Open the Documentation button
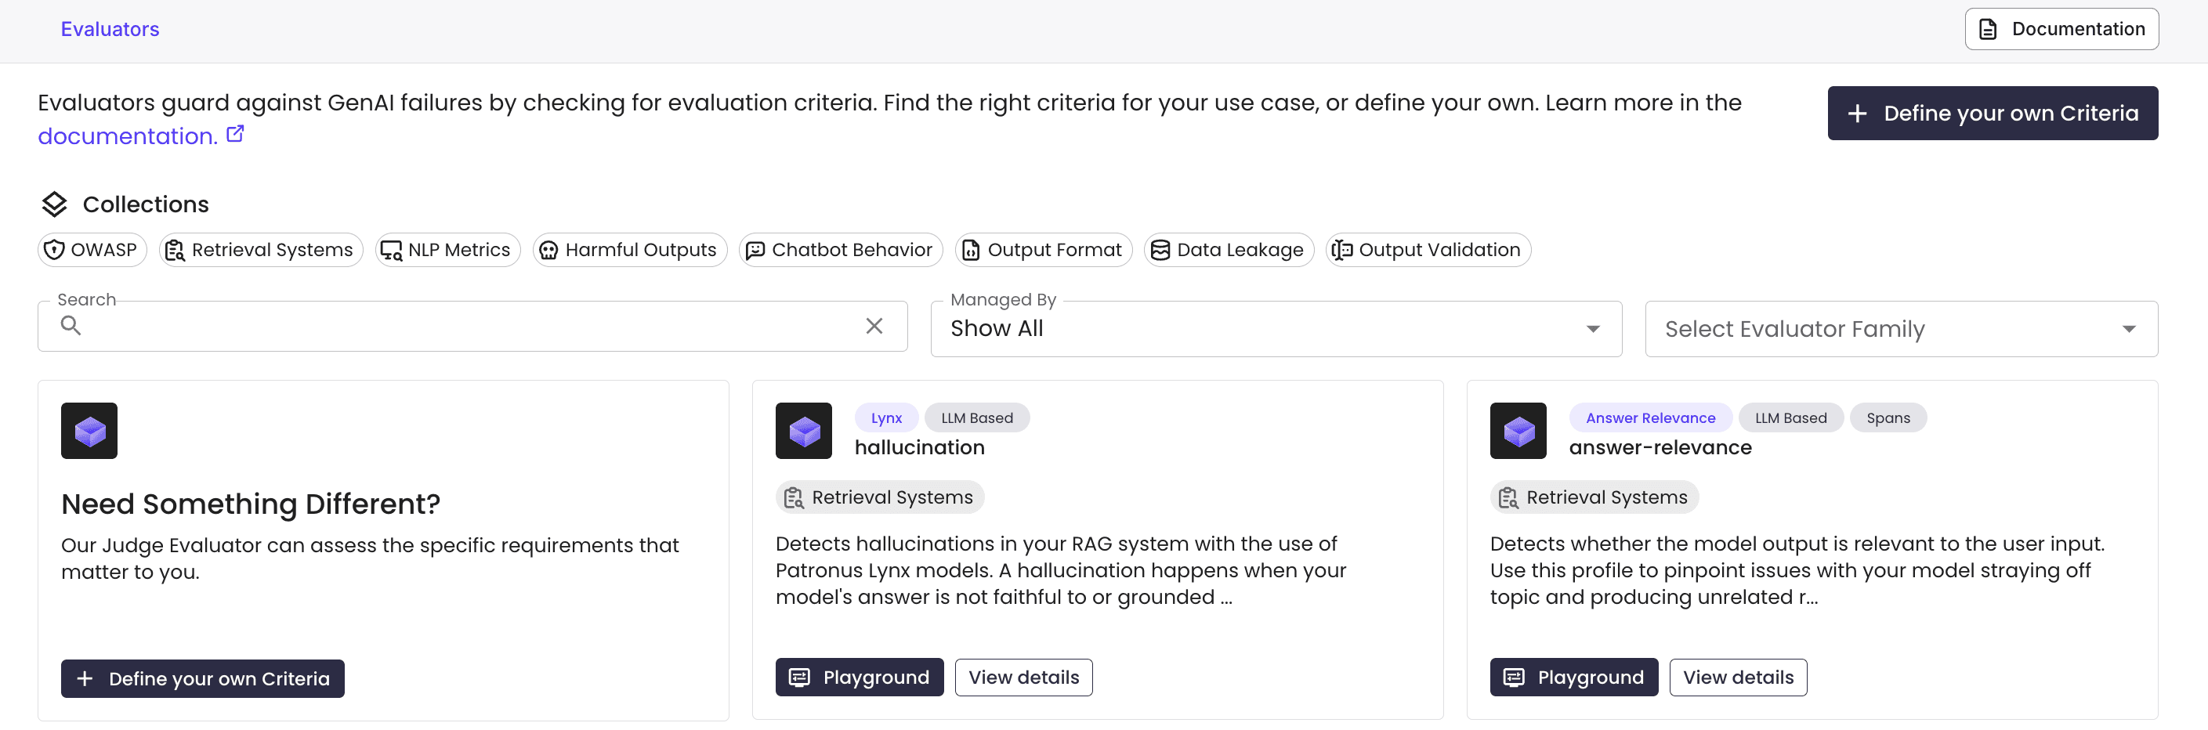The height and width of the screenshot is (730, 2208). tap(2061, 29)
